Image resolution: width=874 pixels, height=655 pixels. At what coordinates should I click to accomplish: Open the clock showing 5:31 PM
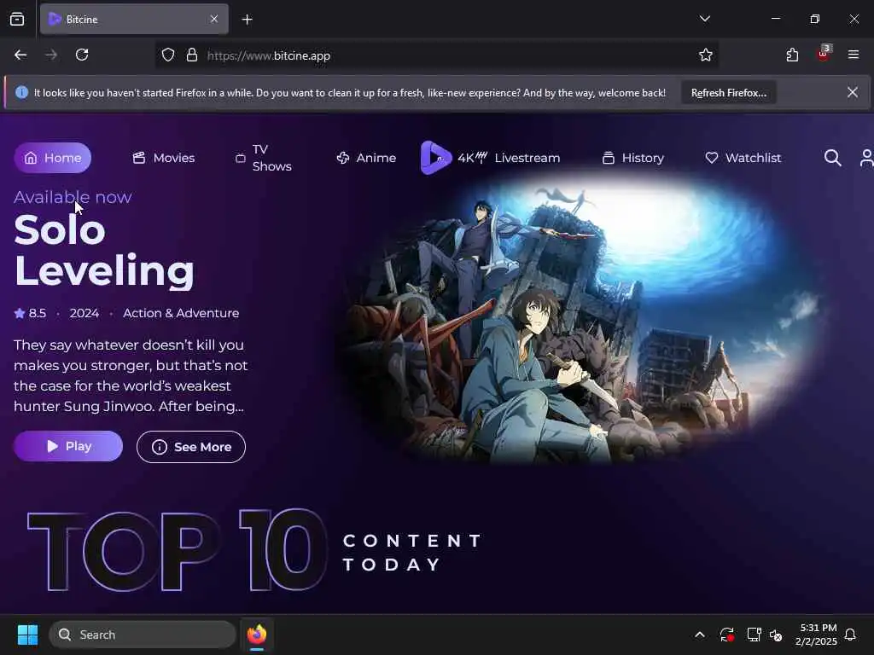816,635
